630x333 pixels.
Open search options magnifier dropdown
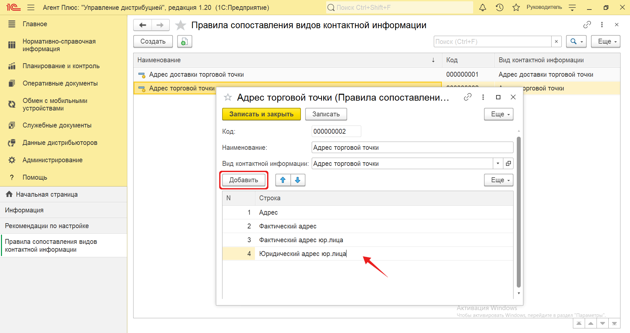tap(576, 42)
